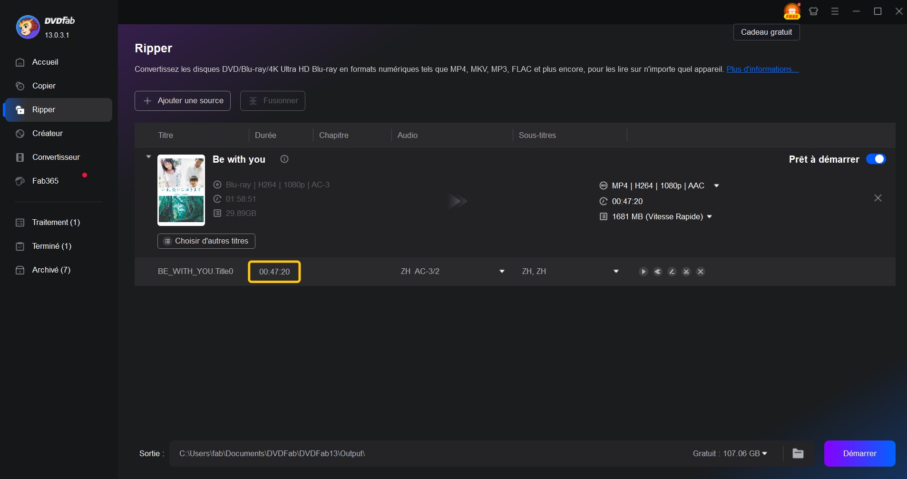This screenshot has height=479, width=907.
Task: Click Choisir d'autres titres button
Action: 206,241
